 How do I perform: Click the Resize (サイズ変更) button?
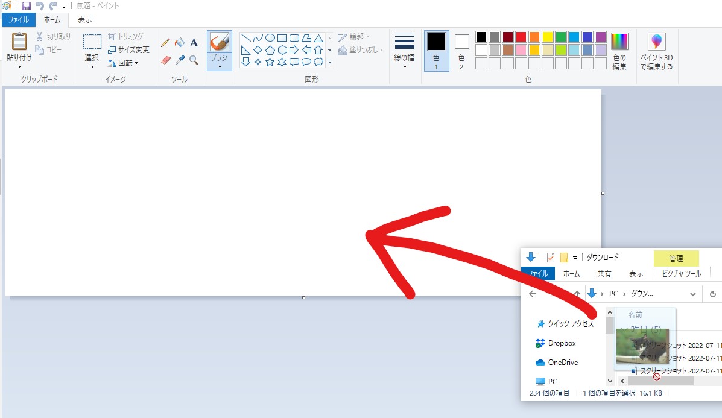(128, 49)
